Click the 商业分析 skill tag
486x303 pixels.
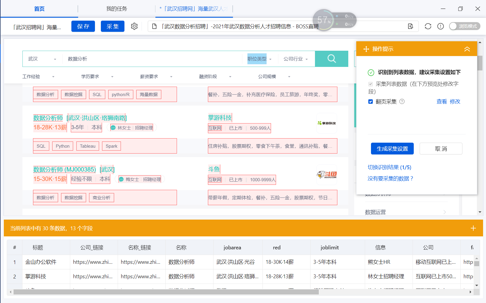click(x=101, y=198)
